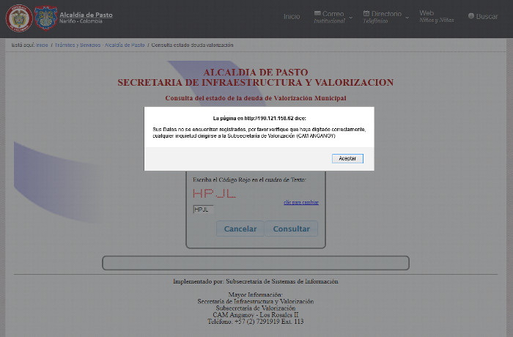Click the Aceptar button in the alert dialog
The width and height of the screenshot is (513, 337).
[x=347, y=159]
